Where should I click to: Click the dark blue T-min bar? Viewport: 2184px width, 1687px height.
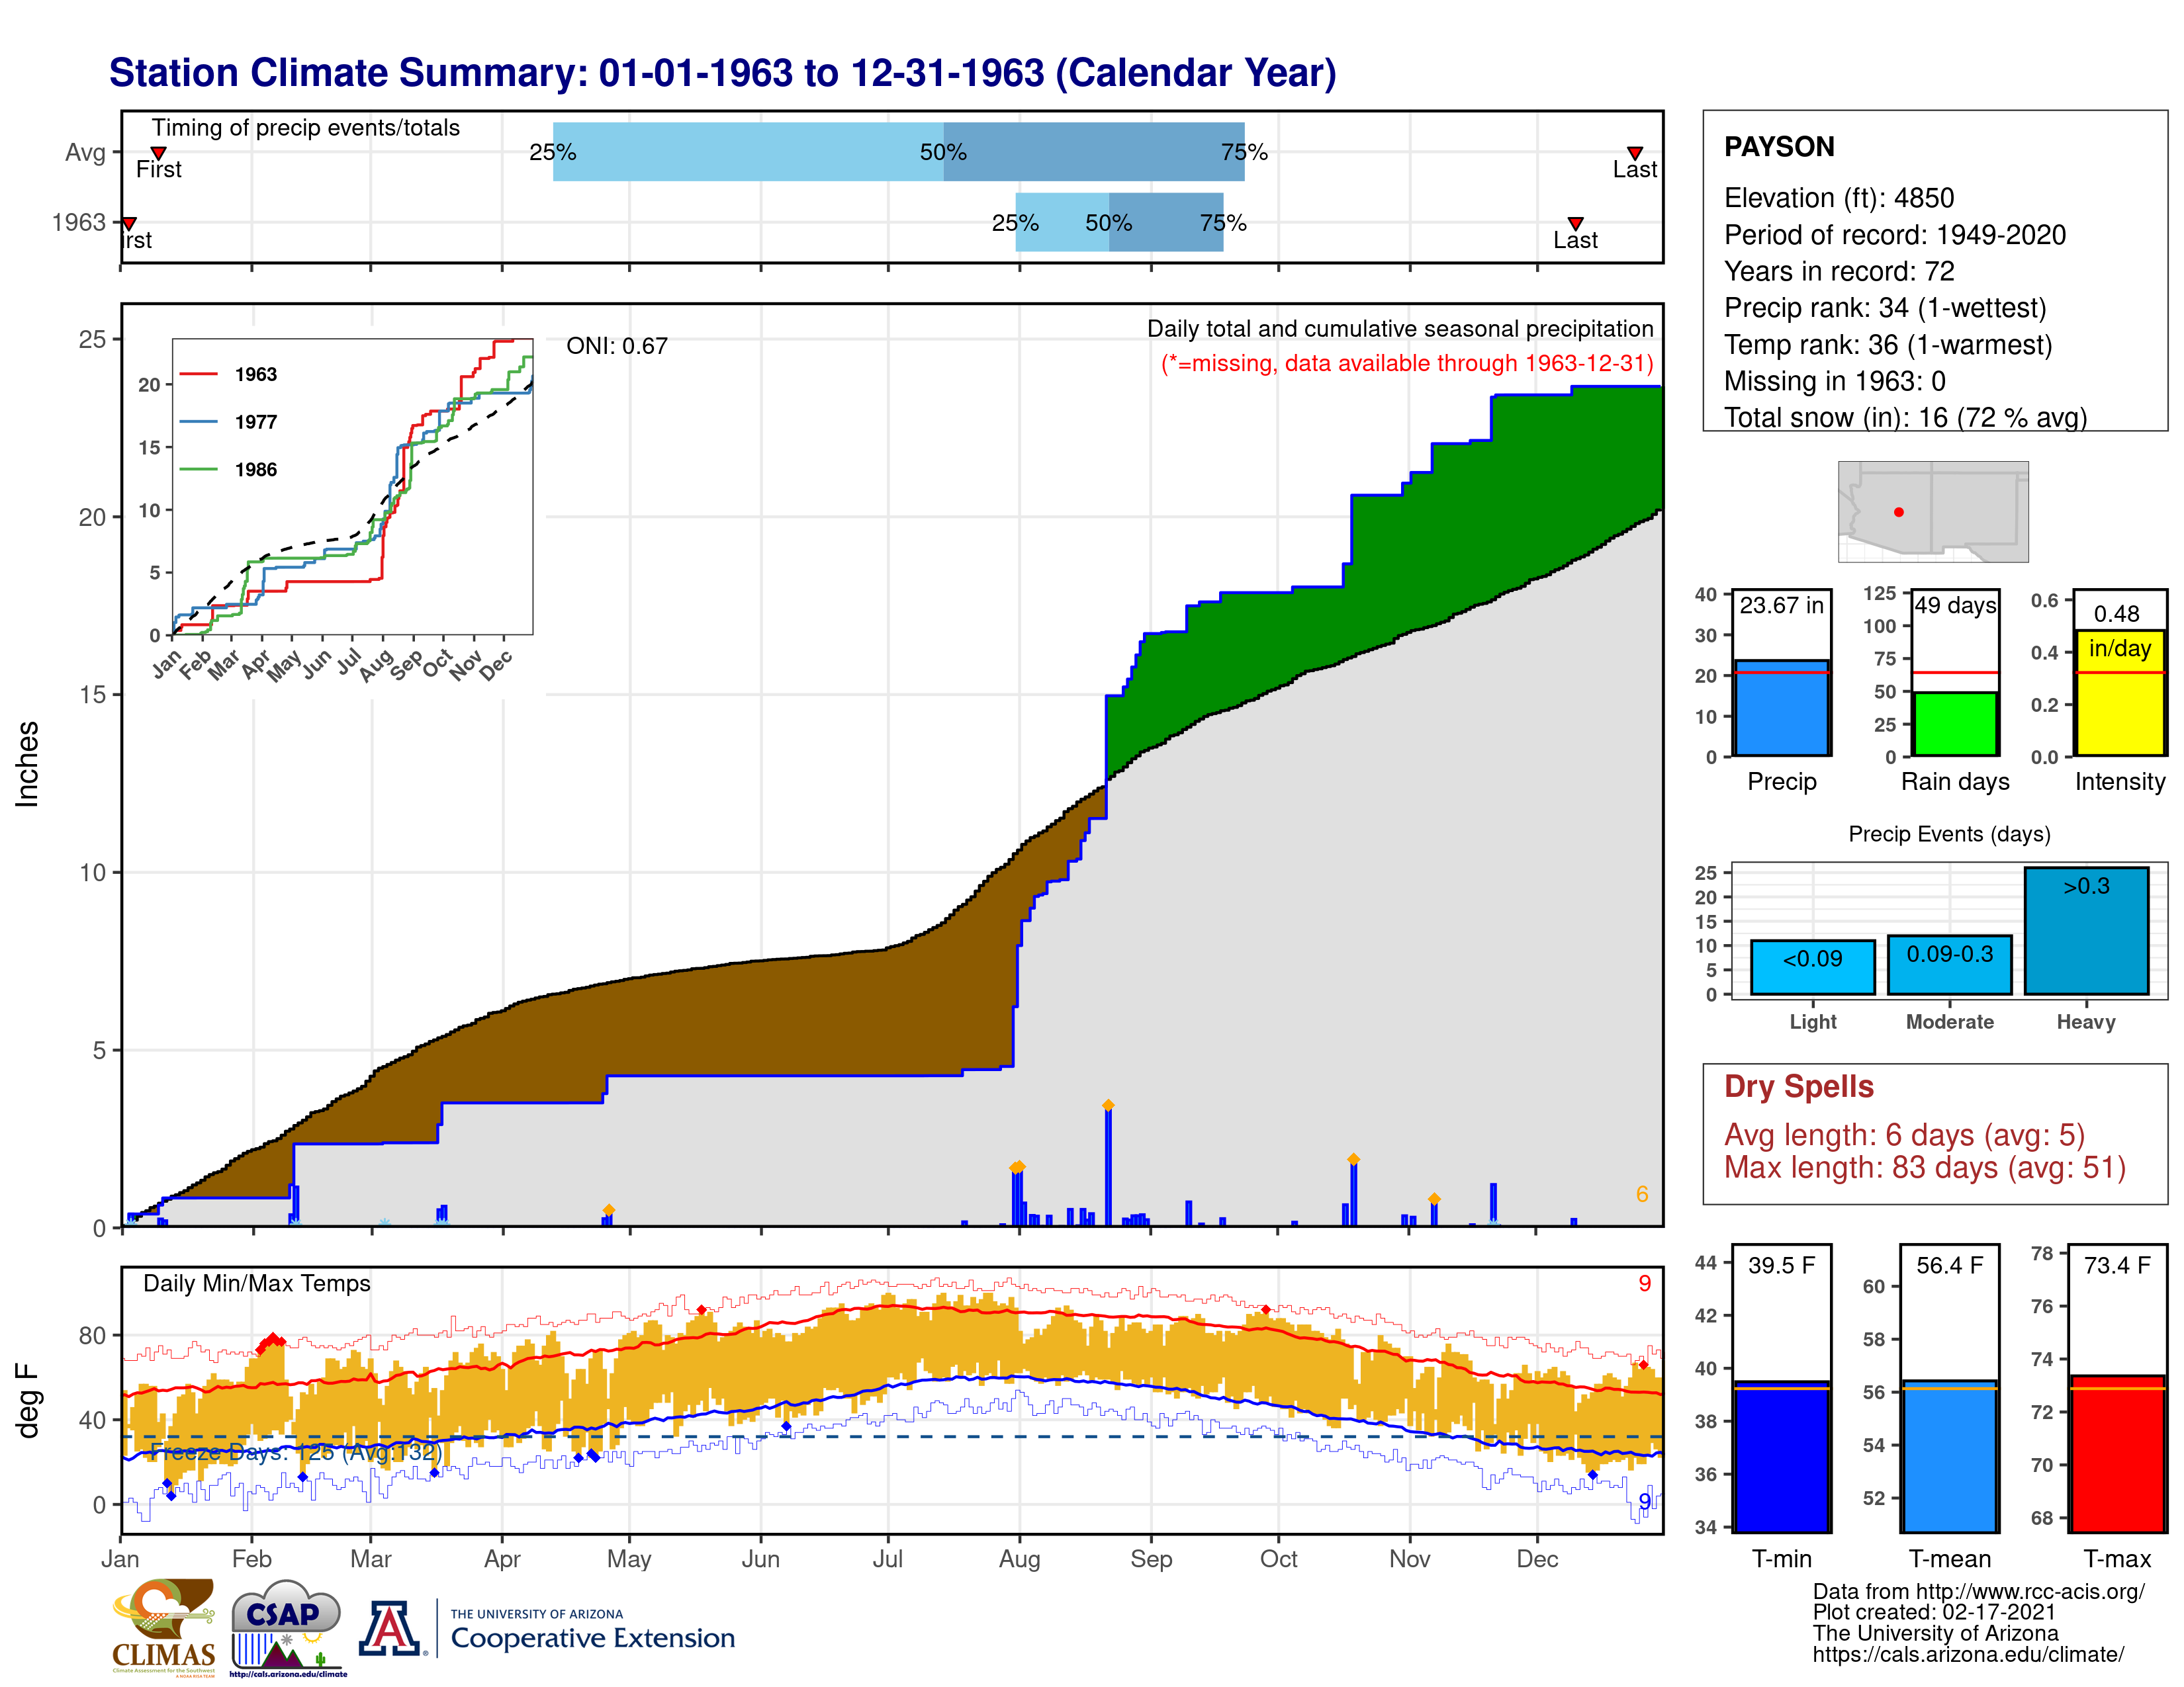pos(1781,1456)
